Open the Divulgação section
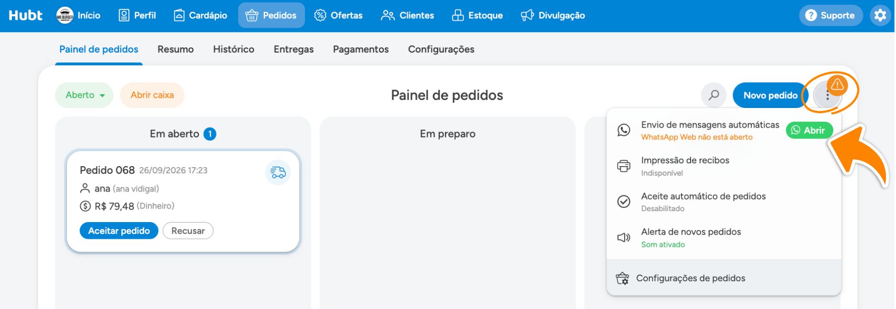The width and height of the screenshot is (896, 309). coord(553,15)
